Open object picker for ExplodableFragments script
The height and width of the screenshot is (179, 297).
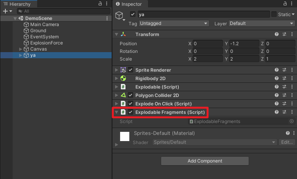(292, 122)
